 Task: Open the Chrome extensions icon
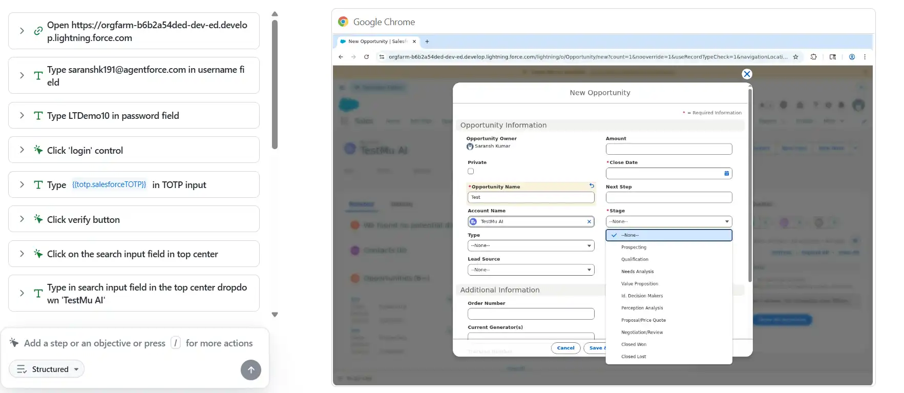coord(813,57)
